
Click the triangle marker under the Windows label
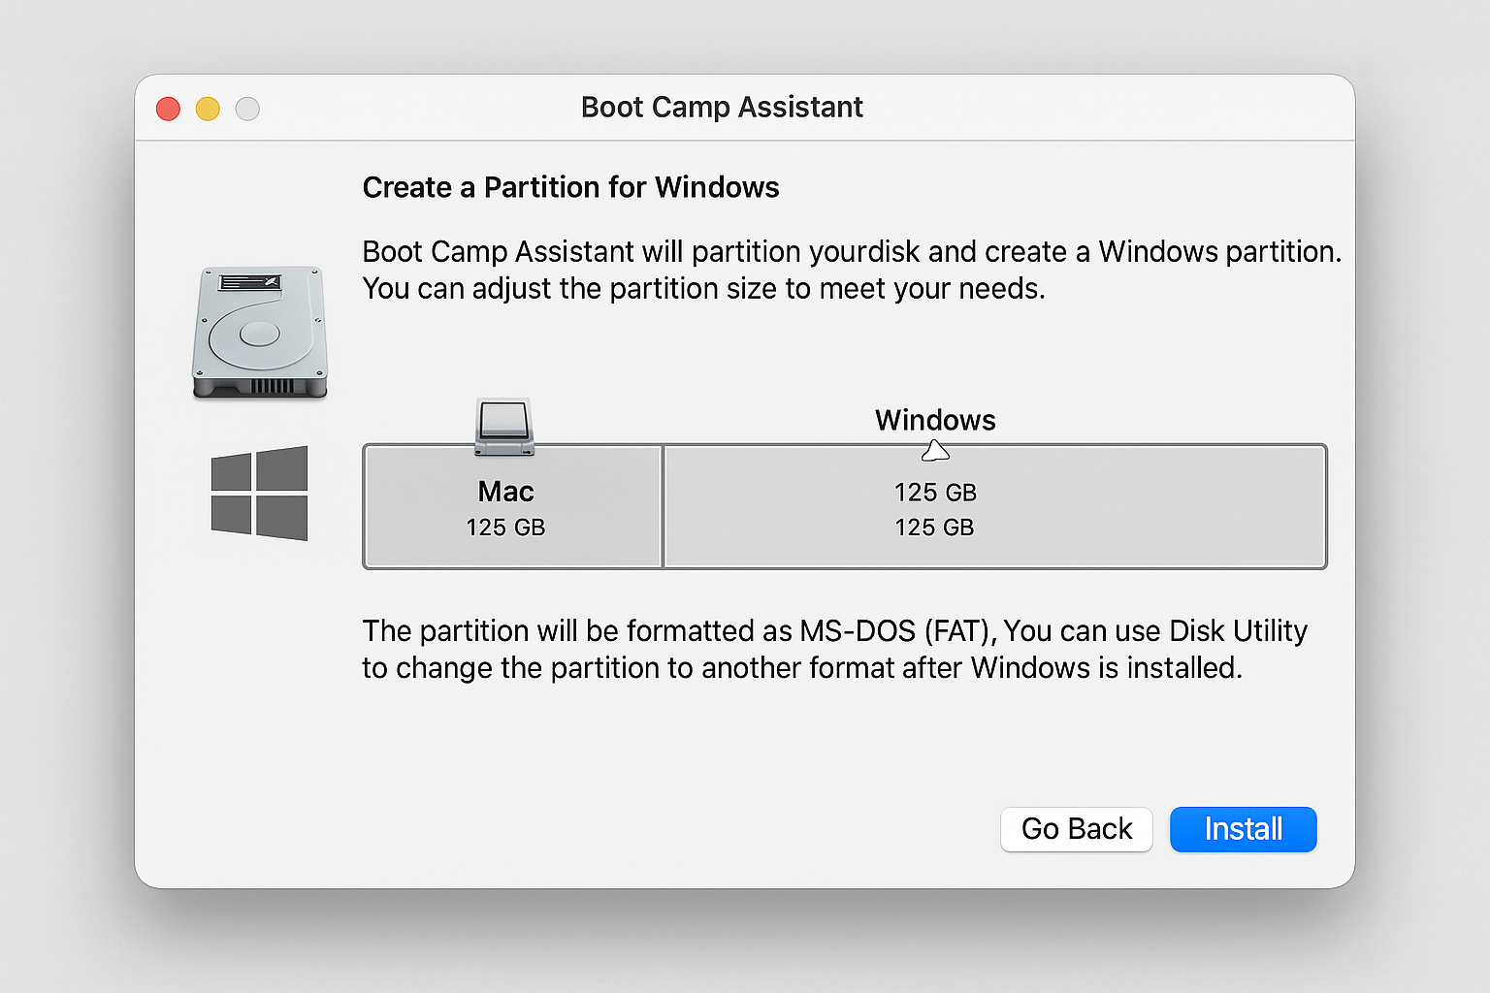tap(935, 450)
